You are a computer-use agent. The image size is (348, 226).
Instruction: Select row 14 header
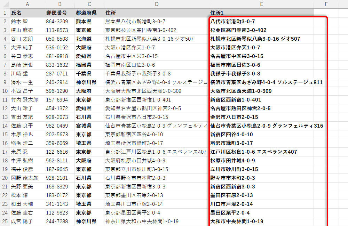pos(5,126)
